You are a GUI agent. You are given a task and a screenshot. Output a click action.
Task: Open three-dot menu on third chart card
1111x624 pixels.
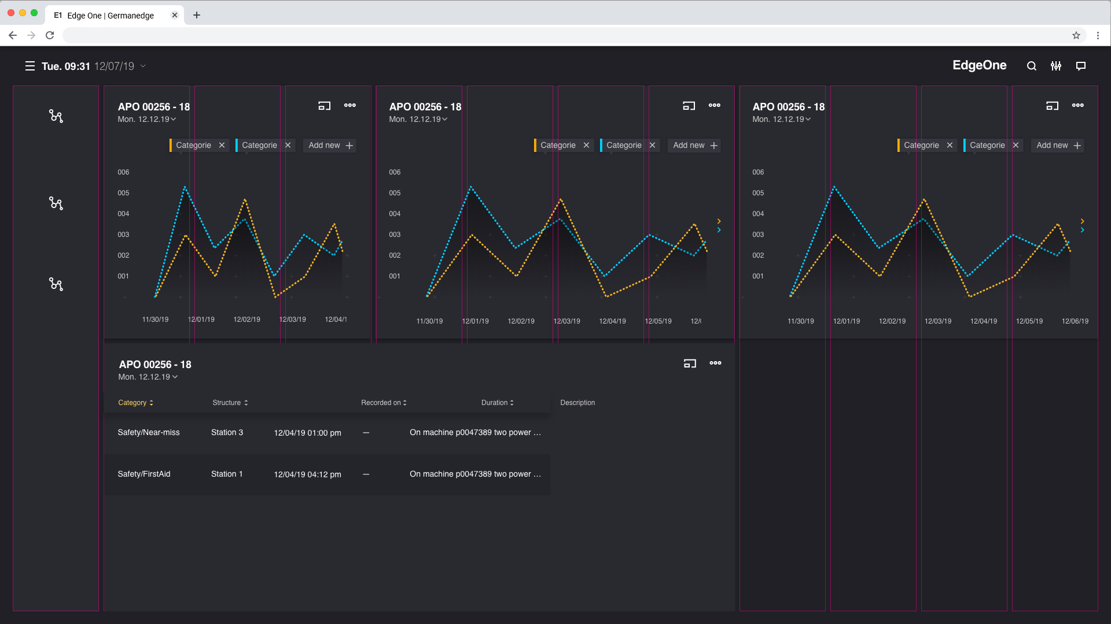[1077, 106]
